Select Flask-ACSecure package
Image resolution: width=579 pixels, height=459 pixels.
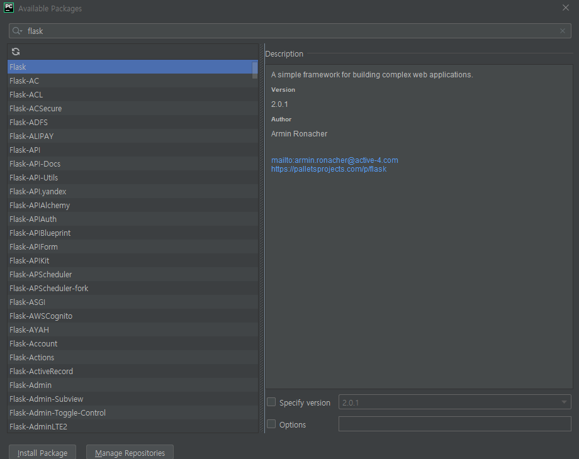(133, 109)
